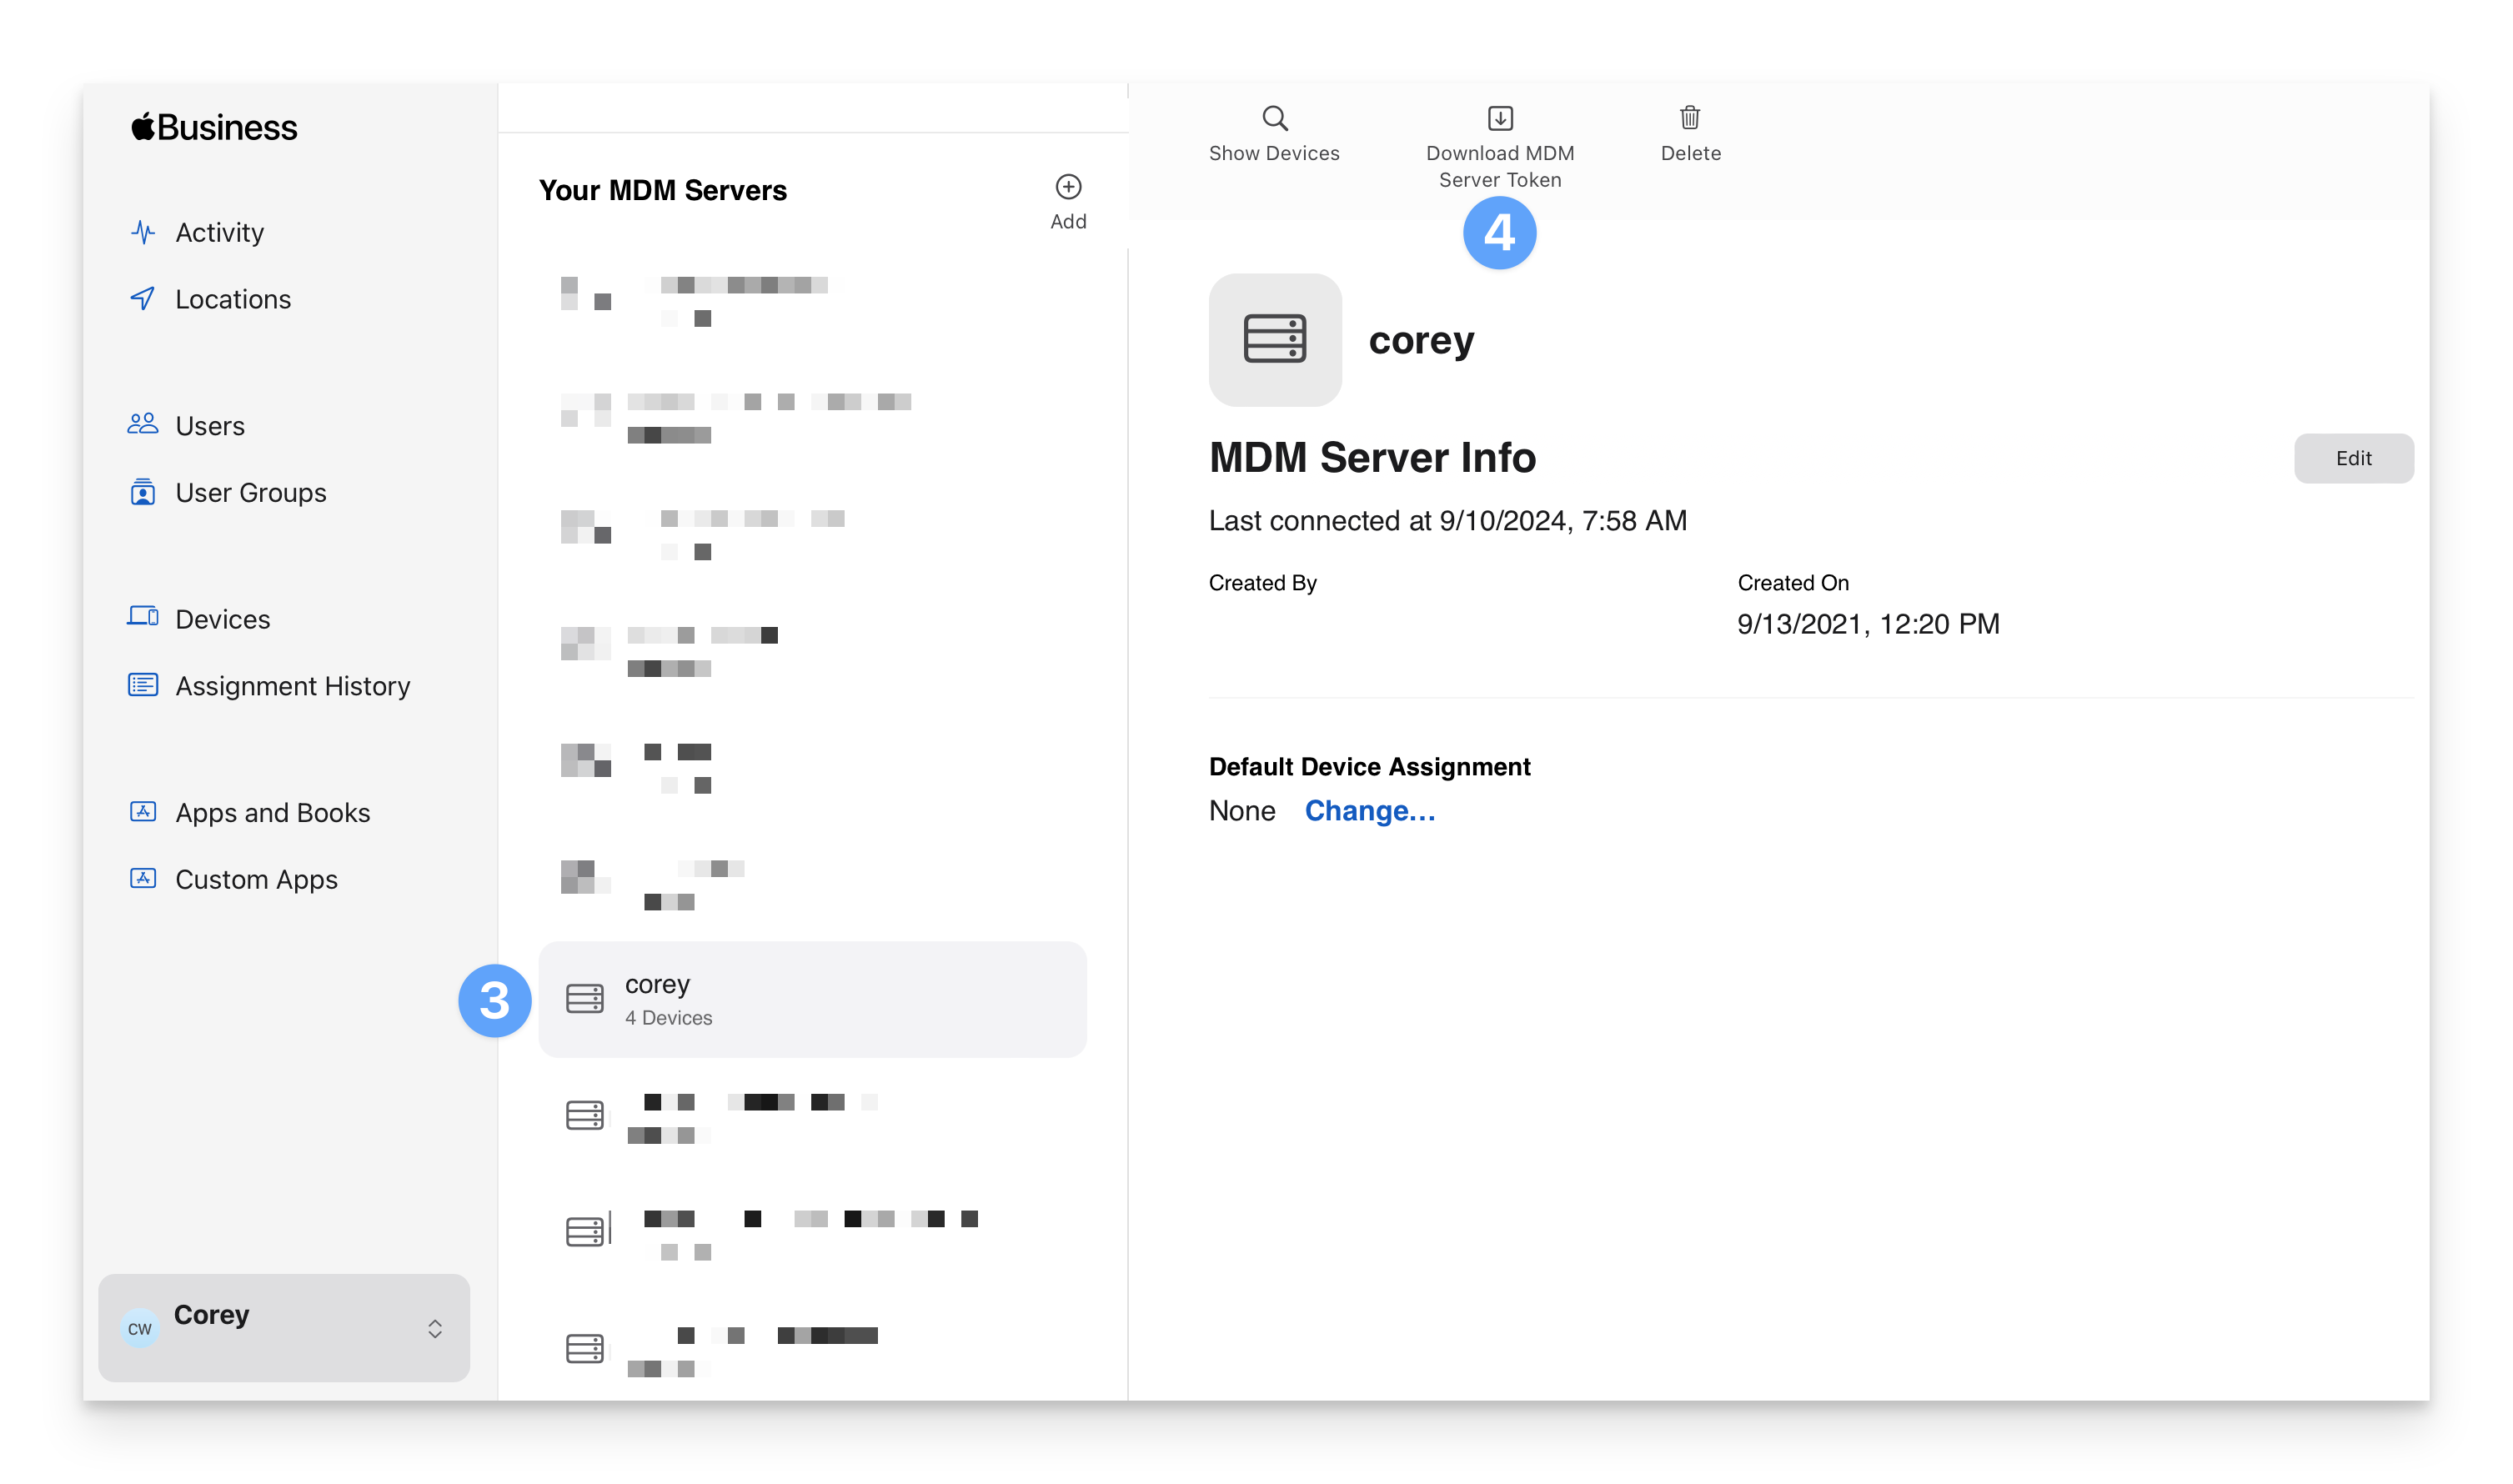Click Change… link for default device assignment
This screenshot has width=2513, height=1484.
(1369, 811)
